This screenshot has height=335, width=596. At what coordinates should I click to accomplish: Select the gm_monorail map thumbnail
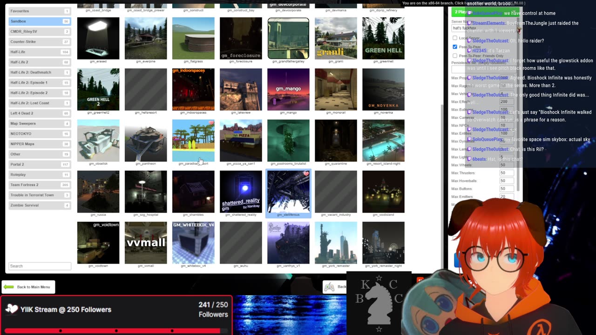tap(336, 89)
